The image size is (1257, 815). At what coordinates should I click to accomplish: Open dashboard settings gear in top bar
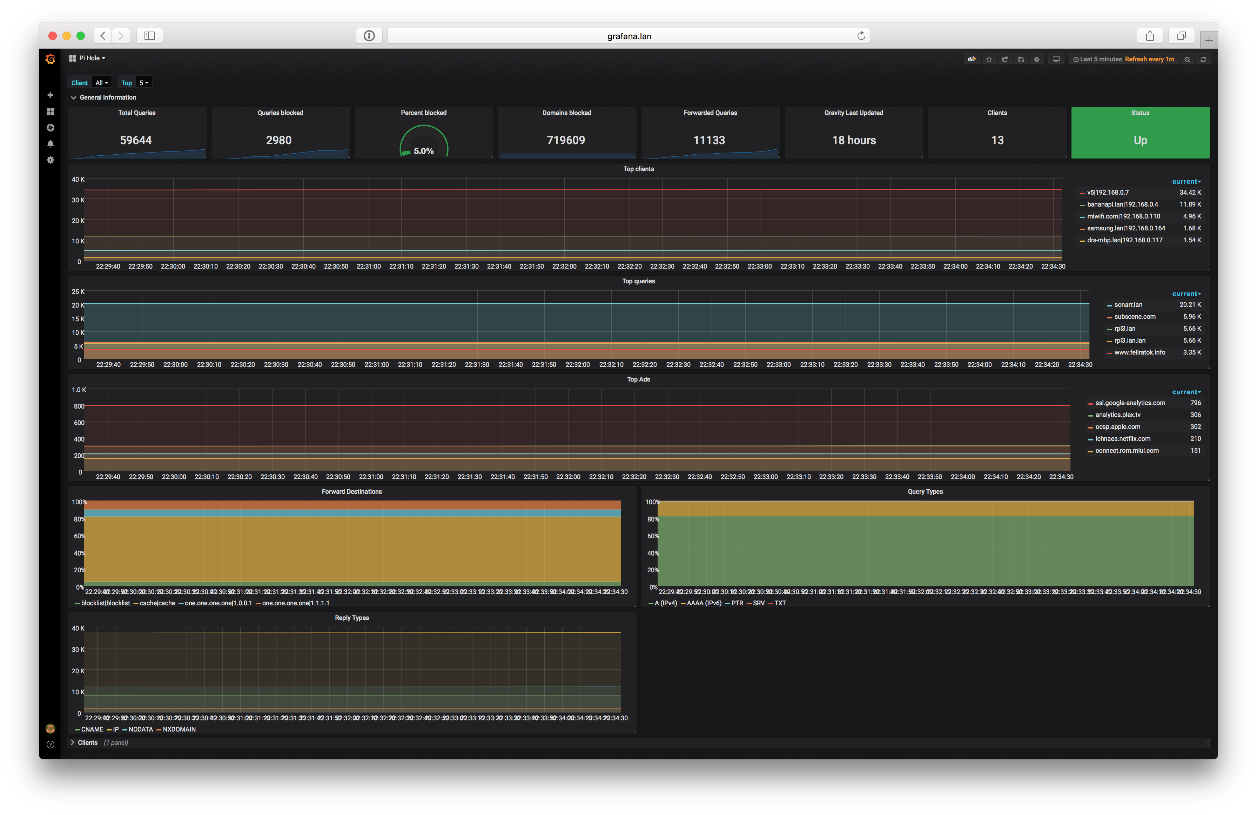[x=1036, y=59]
